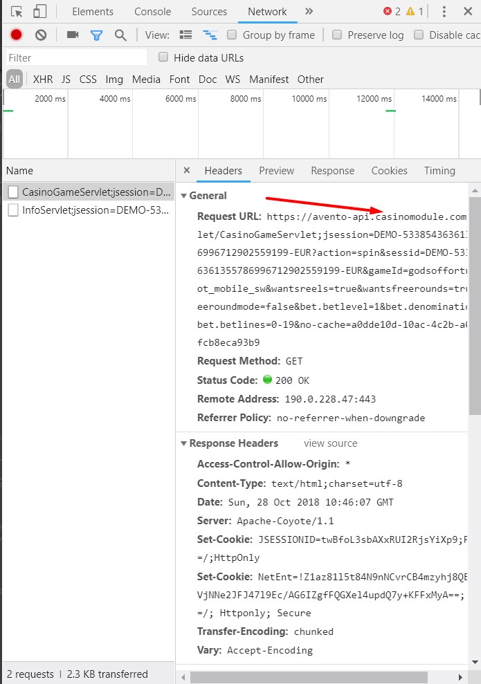Filter requests by XHR type
Viewport: 481px width, 684px height.
43,80
